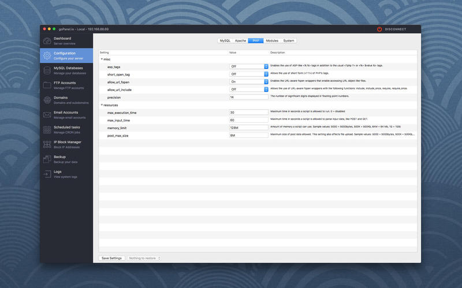Open the FTP Accounts icon
This screenshot has height=288, width=462.
[47, 85]
